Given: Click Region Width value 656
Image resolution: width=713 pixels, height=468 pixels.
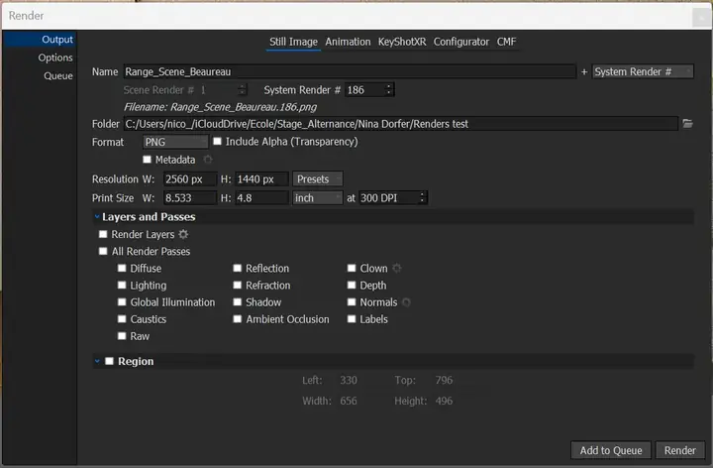Looking at the screenshot, I should (x=349, y=402).
